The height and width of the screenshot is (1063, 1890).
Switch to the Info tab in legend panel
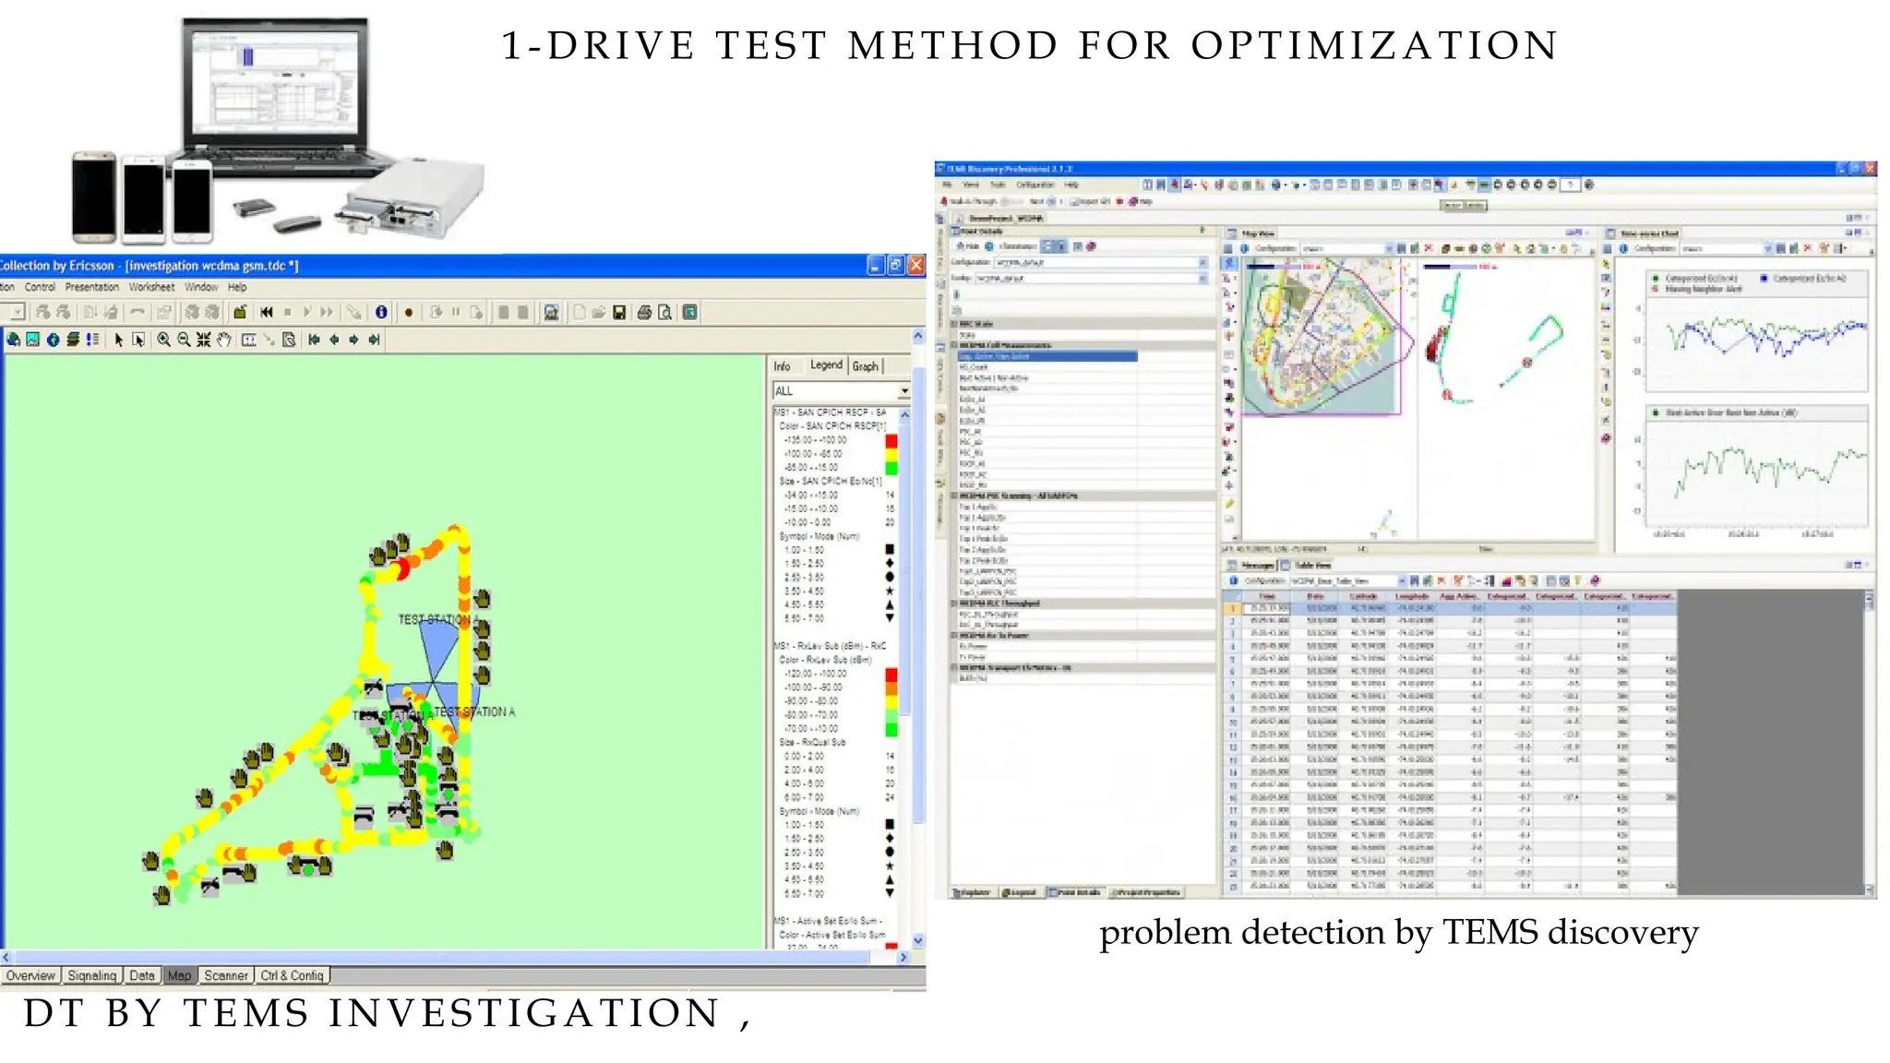[x=782, y=366]
